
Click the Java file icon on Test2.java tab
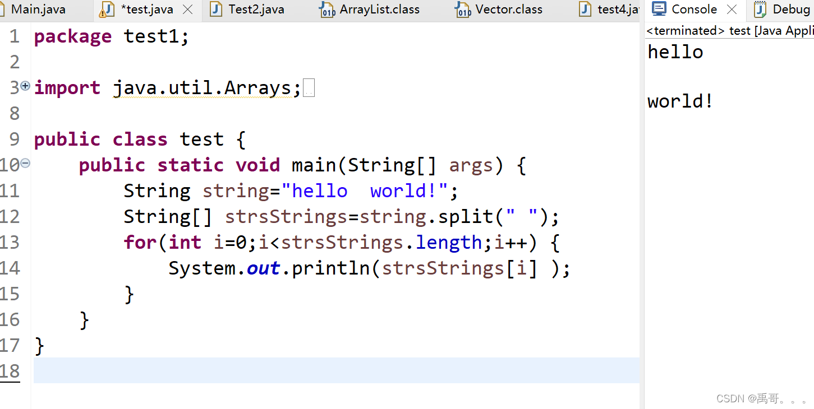(215, 10)
